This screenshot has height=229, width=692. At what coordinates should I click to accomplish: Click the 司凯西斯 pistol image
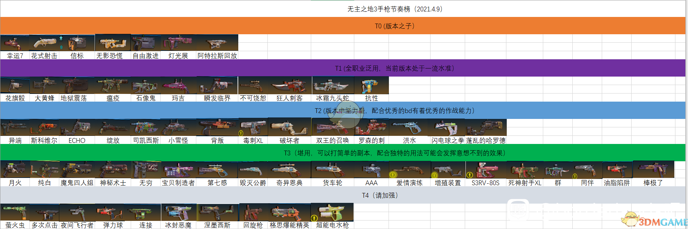tap(145, 128)
